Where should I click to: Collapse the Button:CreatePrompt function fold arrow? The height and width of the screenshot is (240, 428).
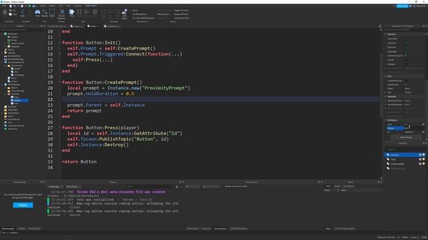coord(60,82)
